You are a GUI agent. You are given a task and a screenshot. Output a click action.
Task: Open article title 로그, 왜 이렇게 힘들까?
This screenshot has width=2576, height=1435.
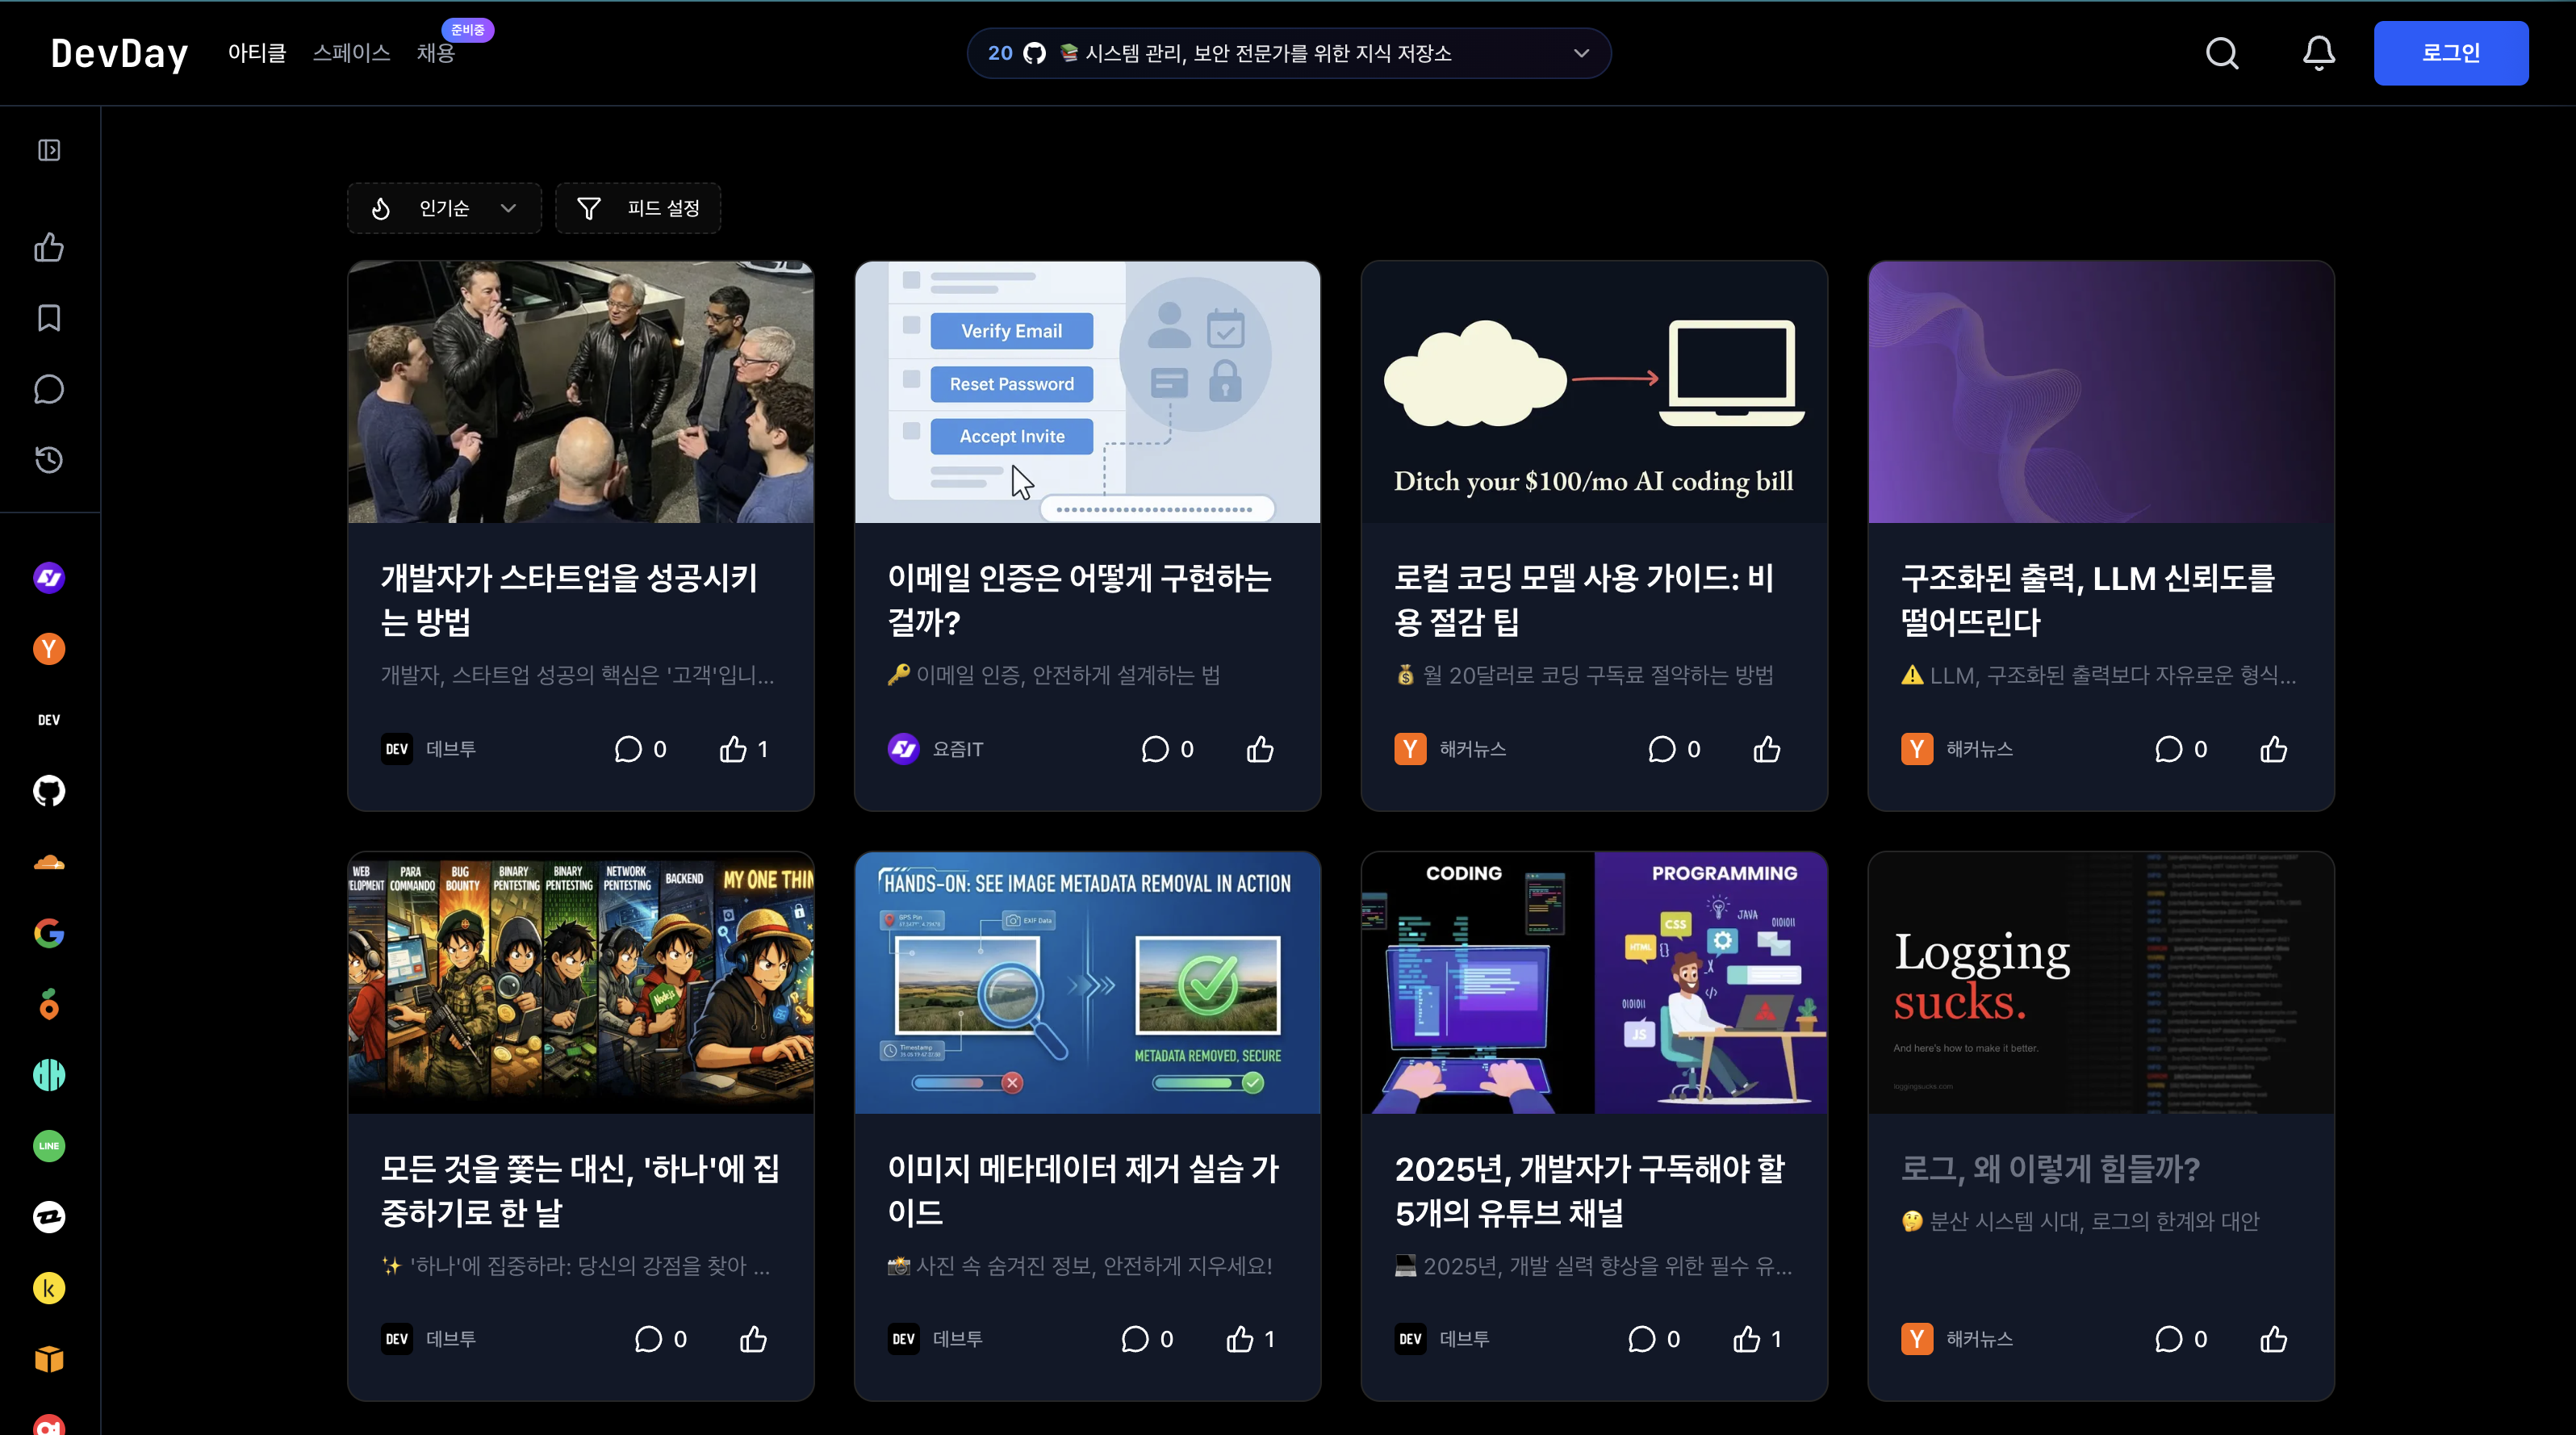tap(2050, 1168)
